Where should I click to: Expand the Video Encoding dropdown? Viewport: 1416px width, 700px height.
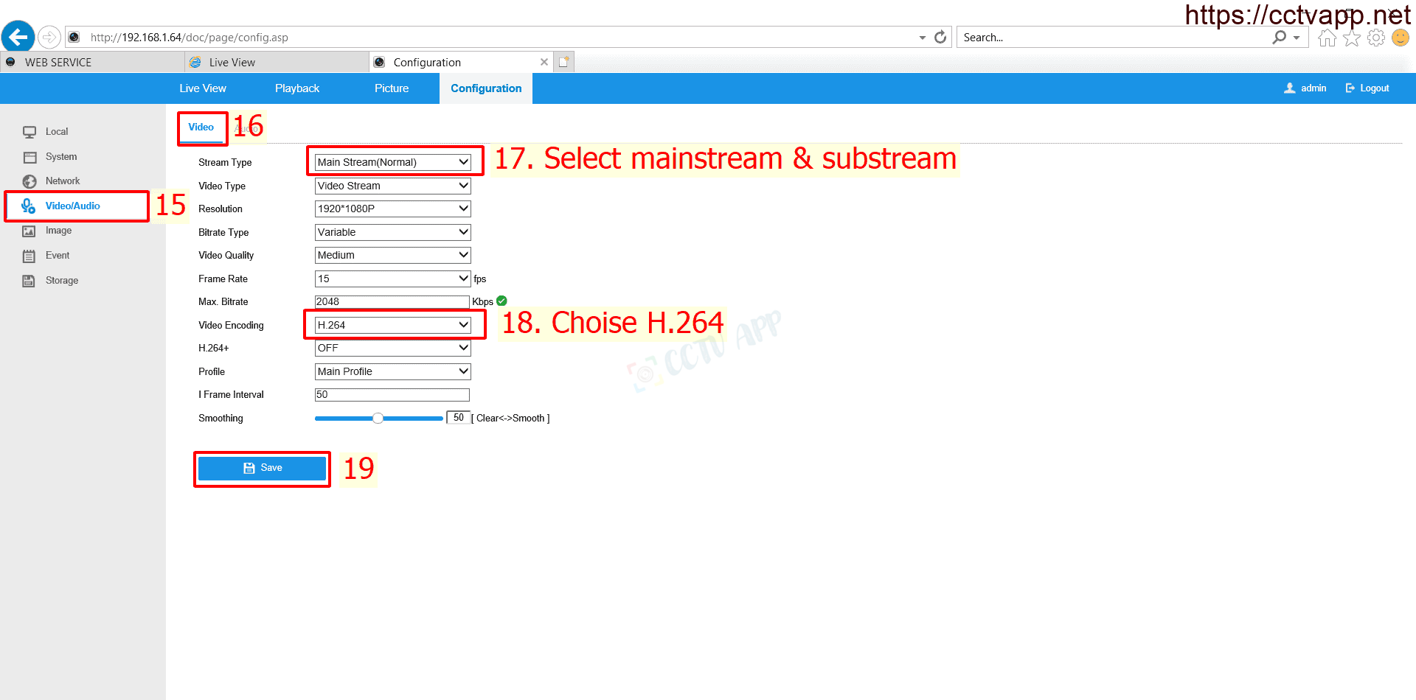(x=392, y=325)
